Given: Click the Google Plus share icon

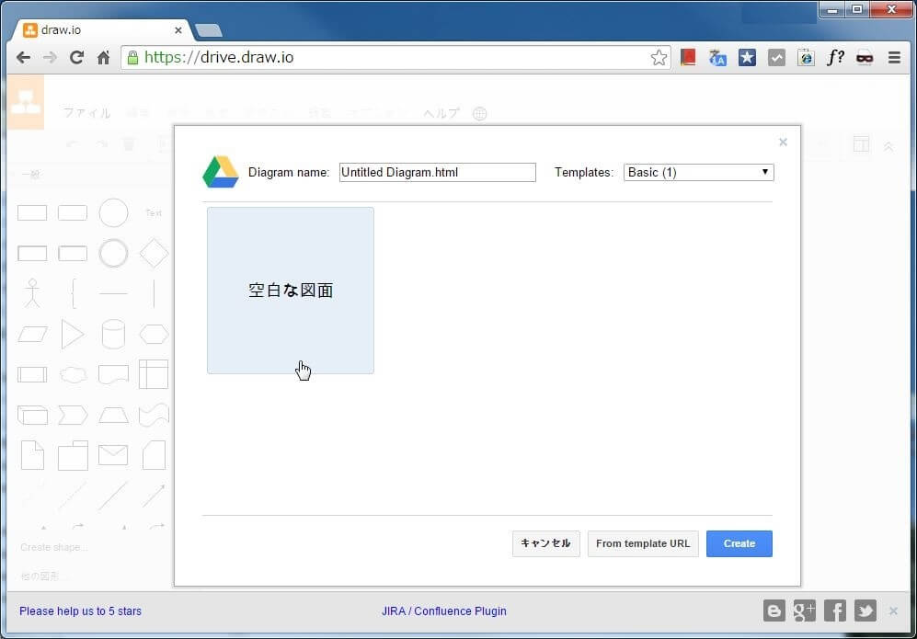Looking at the screenshot, I should [805, 610].
